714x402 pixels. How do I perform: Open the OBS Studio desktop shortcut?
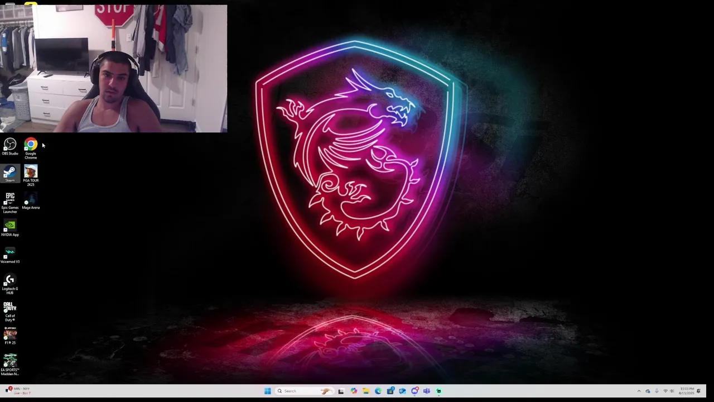pyautogui.click(x=10, y=147)
